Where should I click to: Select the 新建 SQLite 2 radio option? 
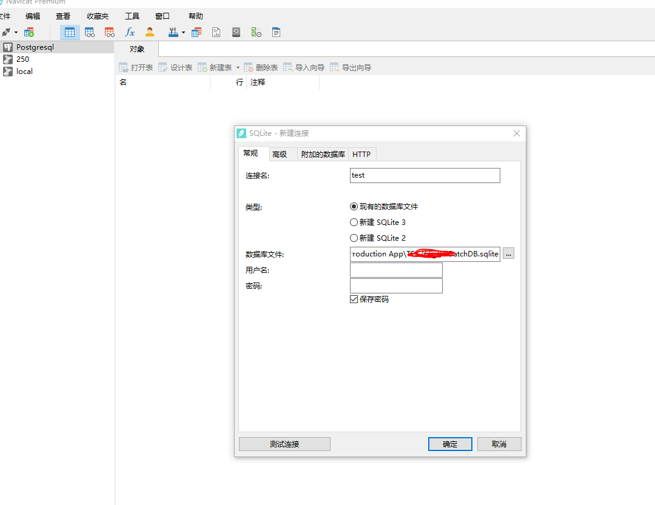[378, 238]
